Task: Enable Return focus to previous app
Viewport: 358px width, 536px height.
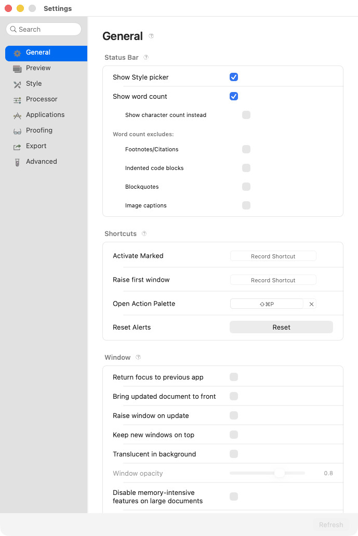Action: [x=234, y=377]
